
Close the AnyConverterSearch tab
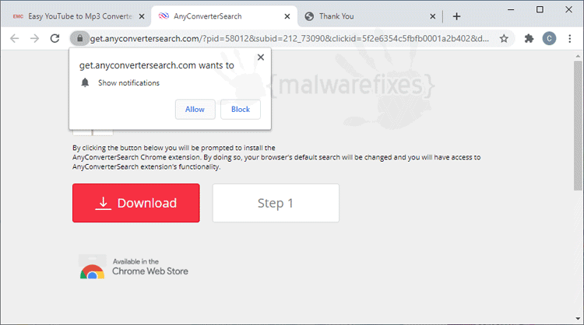[x=287, y=16]
